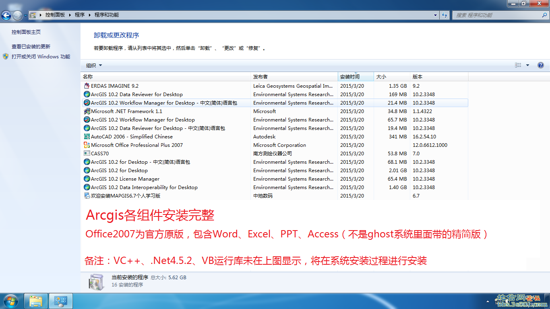Click the ArcGIS 10.2 Data Reviewer for Desktop globe icon

(87, 94)
